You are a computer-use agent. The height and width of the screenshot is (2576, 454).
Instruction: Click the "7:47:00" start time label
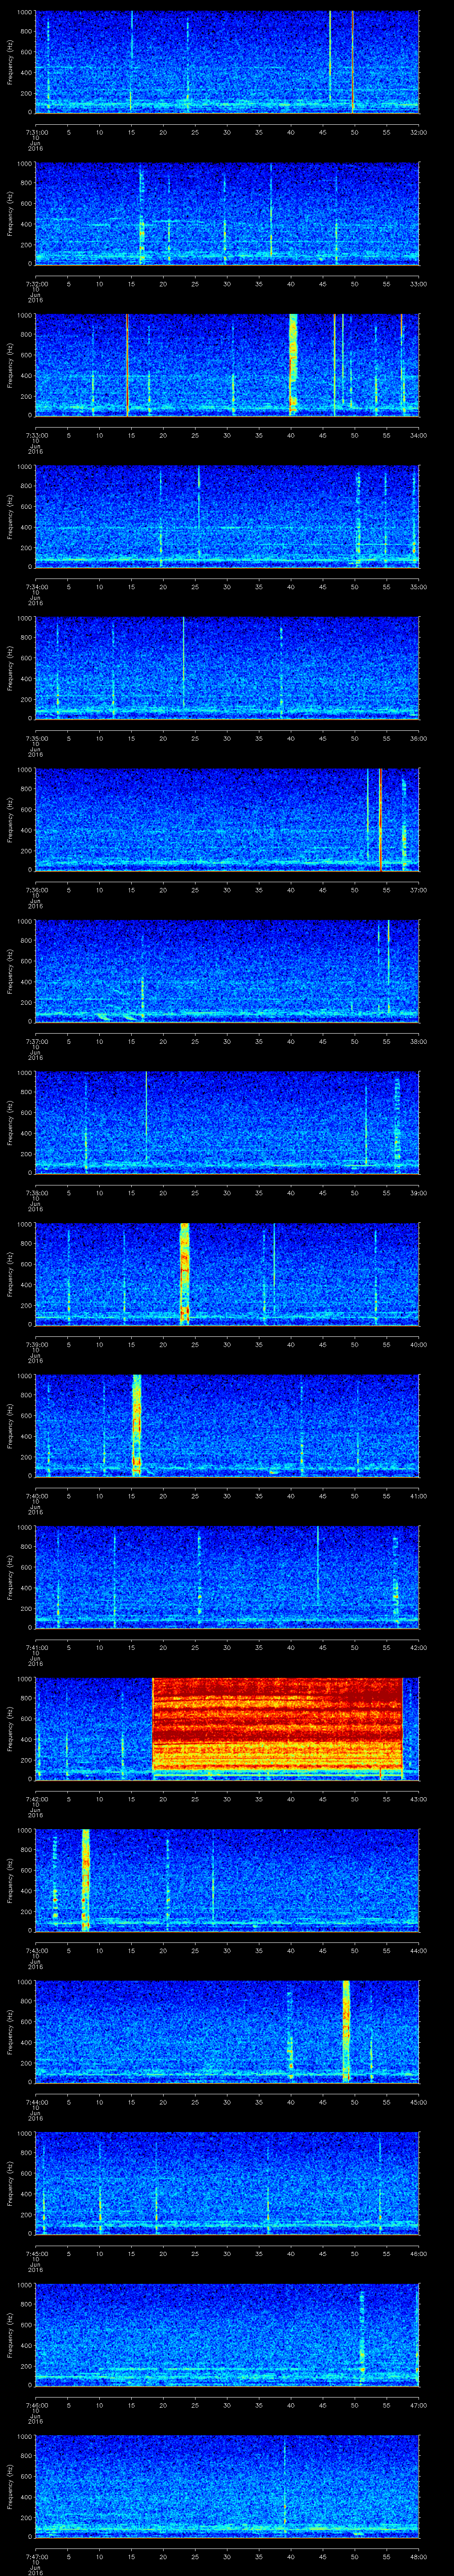click(x=36, y=2556)
